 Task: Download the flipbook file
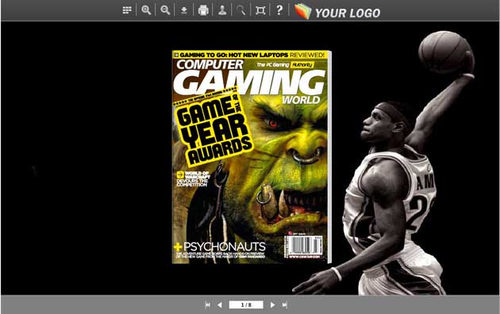click(184, 10)
